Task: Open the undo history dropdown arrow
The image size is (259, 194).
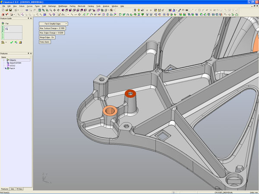Action: click(18, 10)
